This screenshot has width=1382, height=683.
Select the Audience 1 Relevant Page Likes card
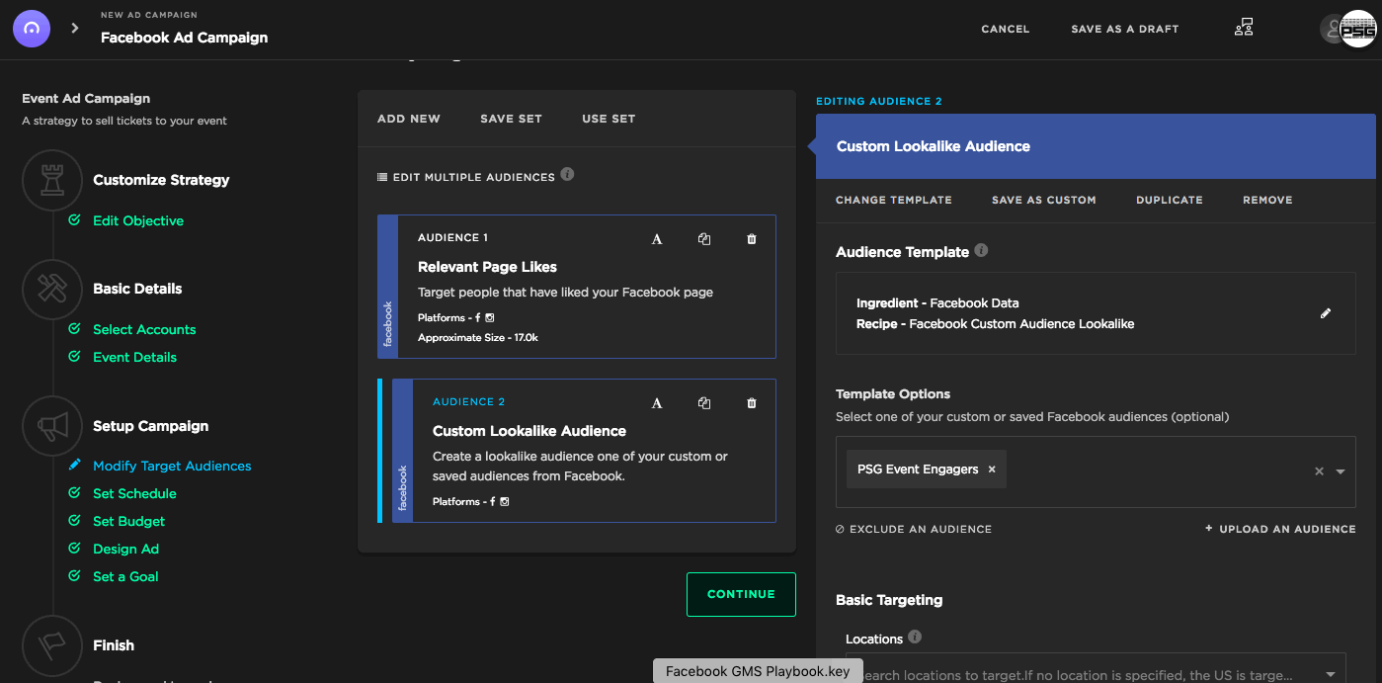[577, 287]
